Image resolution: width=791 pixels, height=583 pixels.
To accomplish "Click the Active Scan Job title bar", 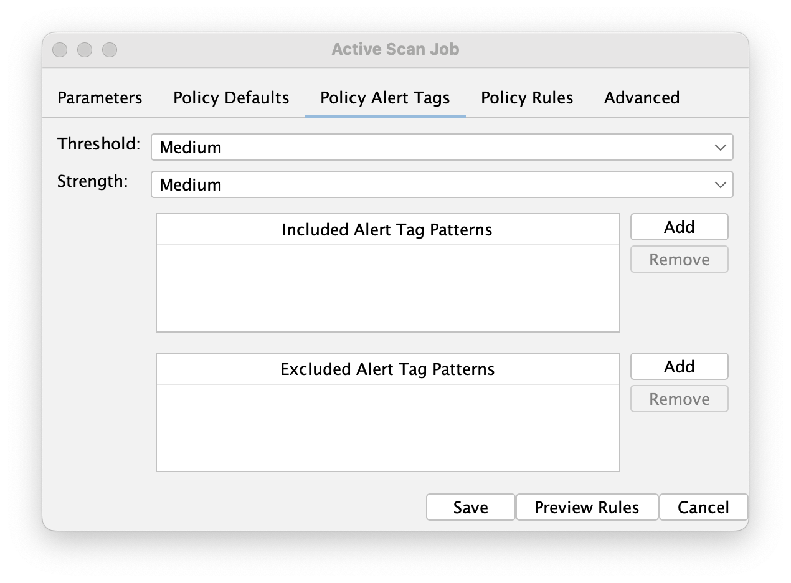I will (395, 49).
